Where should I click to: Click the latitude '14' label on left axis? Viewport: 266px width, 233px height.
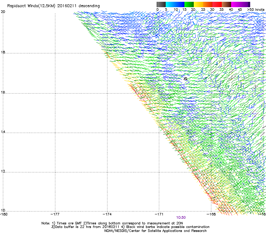pos(3,132)
